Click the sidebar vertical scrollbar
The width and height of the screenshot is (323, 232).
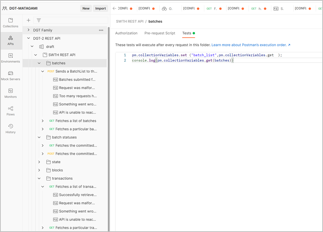(109, 129)
